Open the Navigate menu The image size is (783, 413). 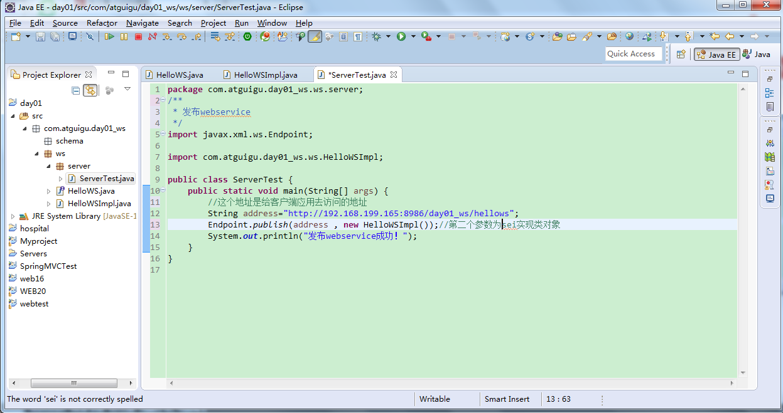click(x=143, y=23)
